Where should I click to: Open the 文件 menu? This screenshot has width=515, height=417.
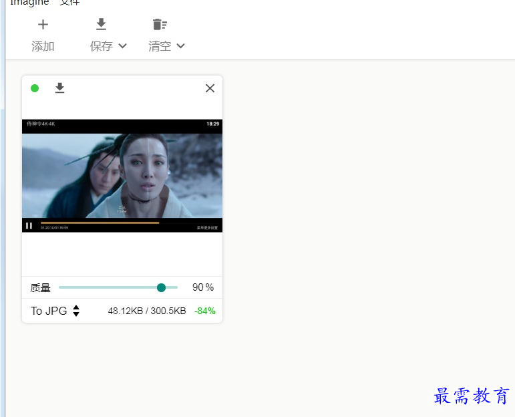(69, 3)
